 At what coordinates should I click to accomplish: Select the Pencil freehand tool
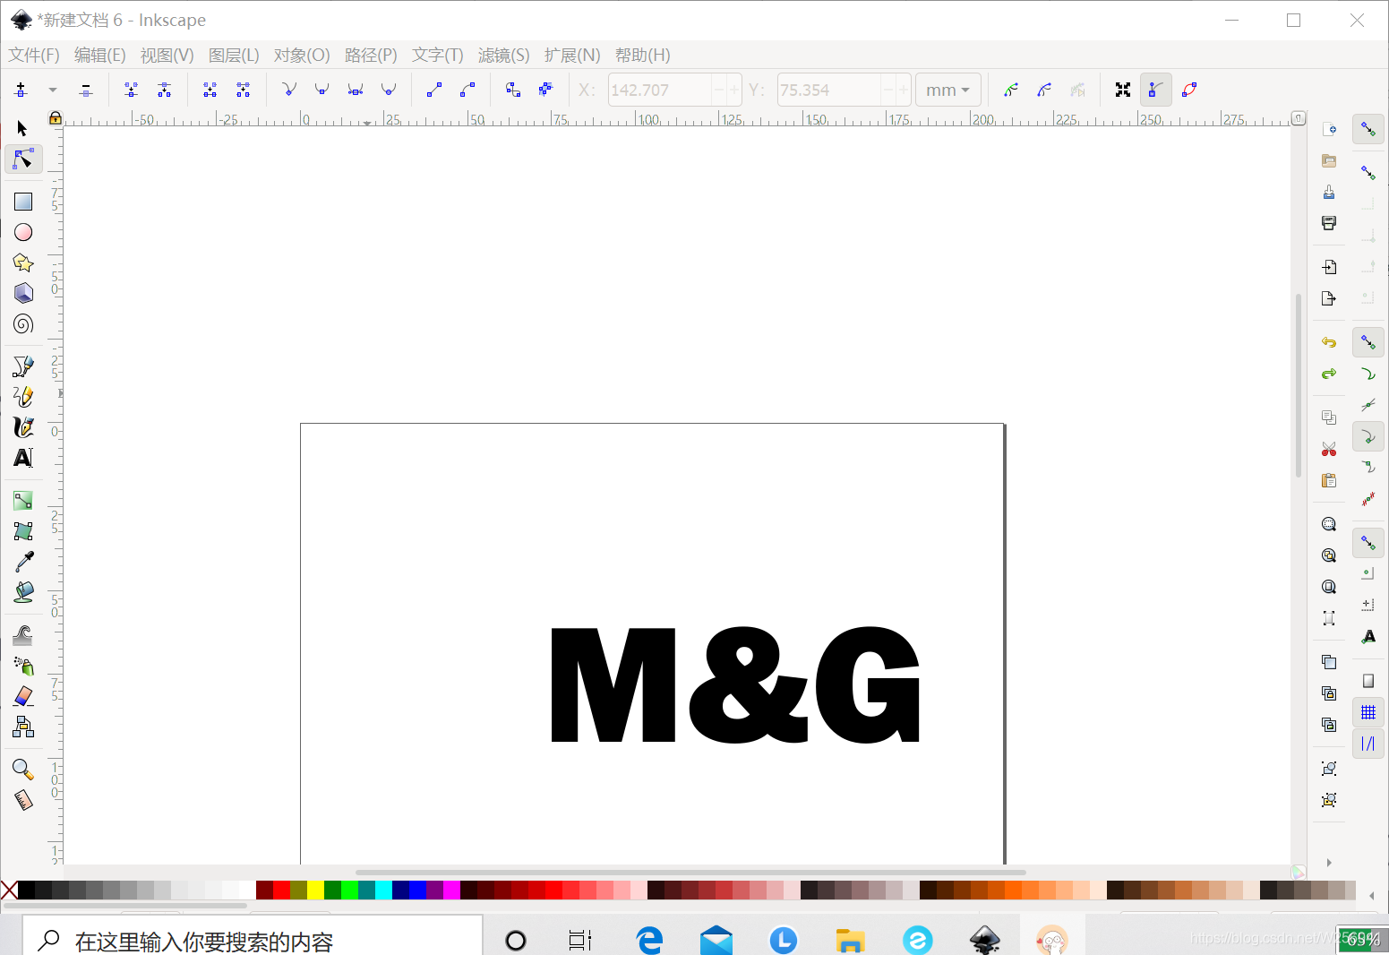pos(23,397)
